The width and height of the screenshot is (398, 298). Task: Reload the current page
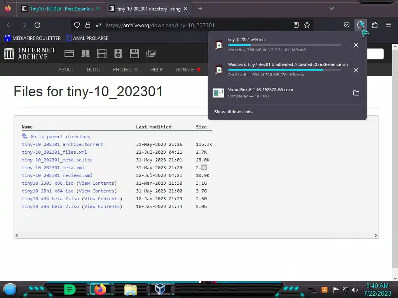pyautogui.click(x=37, y=25)
